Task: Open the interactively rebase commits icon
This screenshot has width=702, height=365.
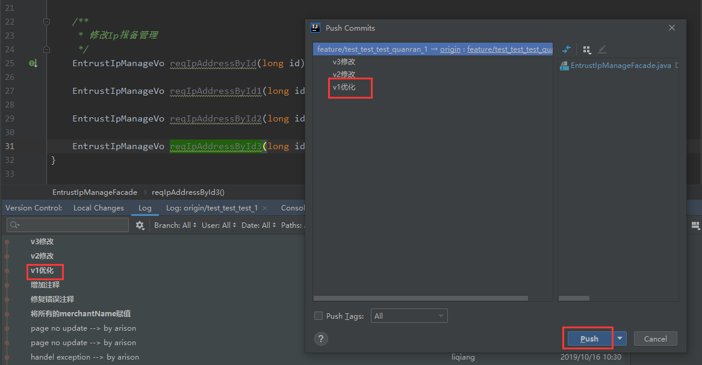Action: (x=567, y=49)
